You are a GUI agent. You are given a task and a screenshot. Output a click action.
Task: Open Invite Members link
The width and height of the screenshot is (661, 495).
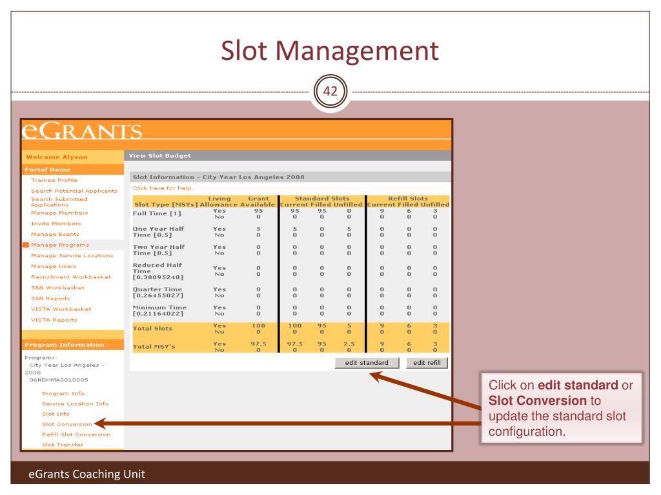pos(56,224)
